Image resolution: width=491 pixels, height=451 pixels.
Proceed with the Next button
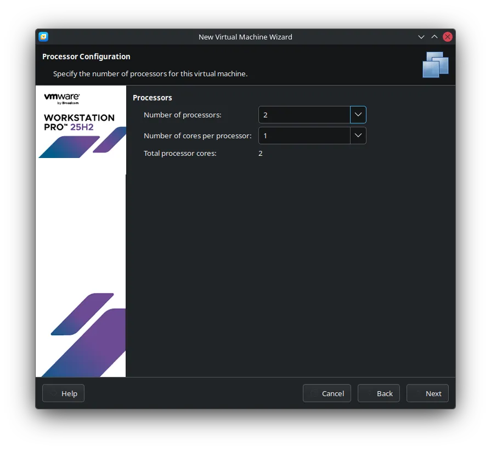click(427, 393)
